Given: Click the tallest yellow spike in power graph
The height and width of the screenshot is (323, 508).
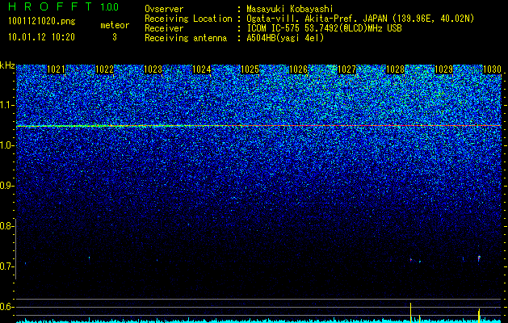Looking at the screenshot, I should coord(411,313).
